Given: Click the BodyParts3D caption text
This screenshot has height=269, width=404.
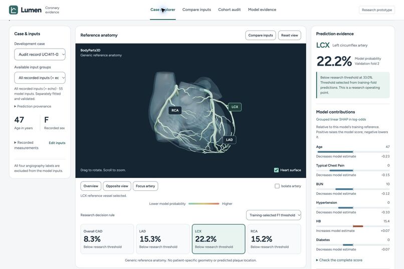Looking at the screenshot, I should [x=90, y=50].
